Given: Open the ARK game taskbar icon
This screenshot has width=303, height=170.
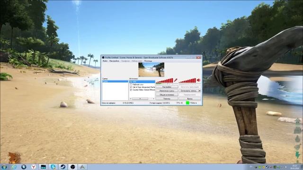Looking at the screenshot, I should point(82,167).
